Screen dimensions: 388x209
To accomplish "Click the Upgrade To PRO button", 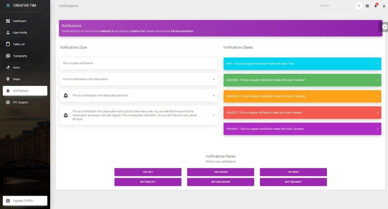I will click(25, 201).
